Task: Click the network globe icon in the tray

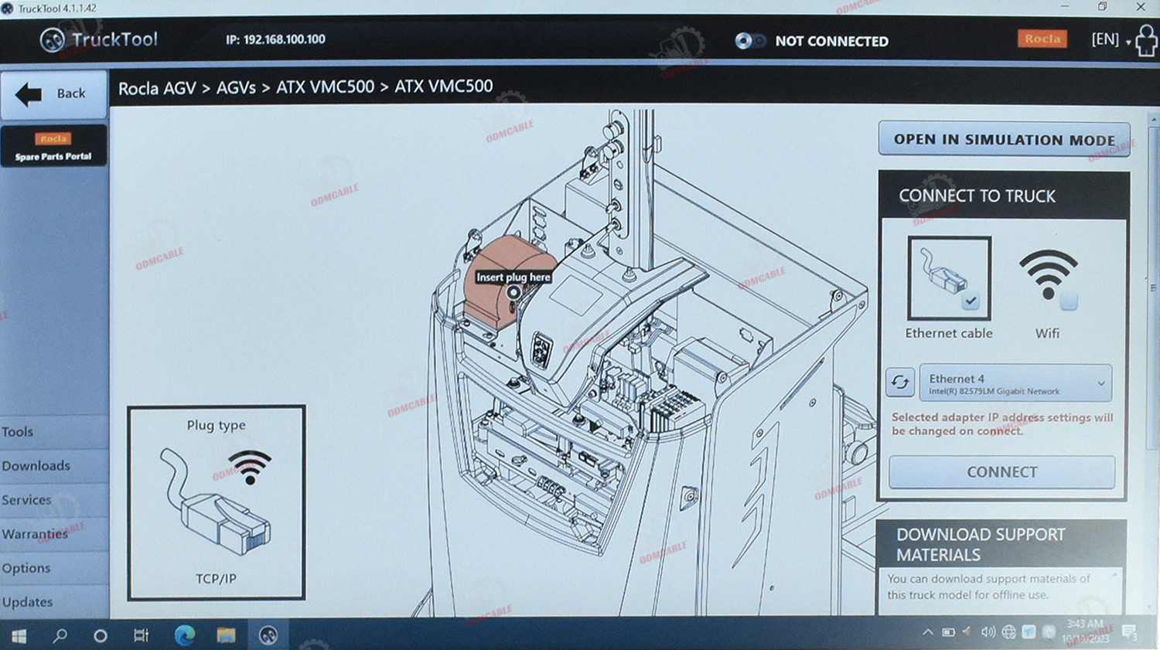Action: pos(1008,632)
